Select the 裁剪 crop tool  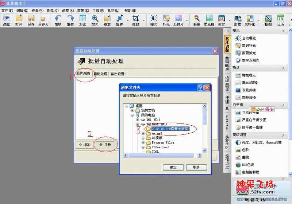pos(135,20)
